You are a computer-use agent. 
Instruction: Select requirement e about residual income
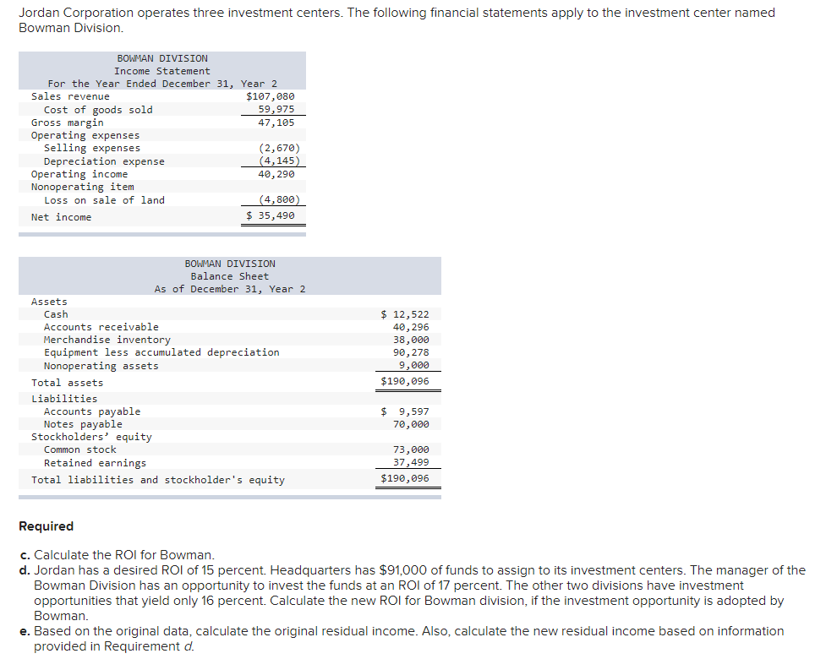click(x=402, y=639)
